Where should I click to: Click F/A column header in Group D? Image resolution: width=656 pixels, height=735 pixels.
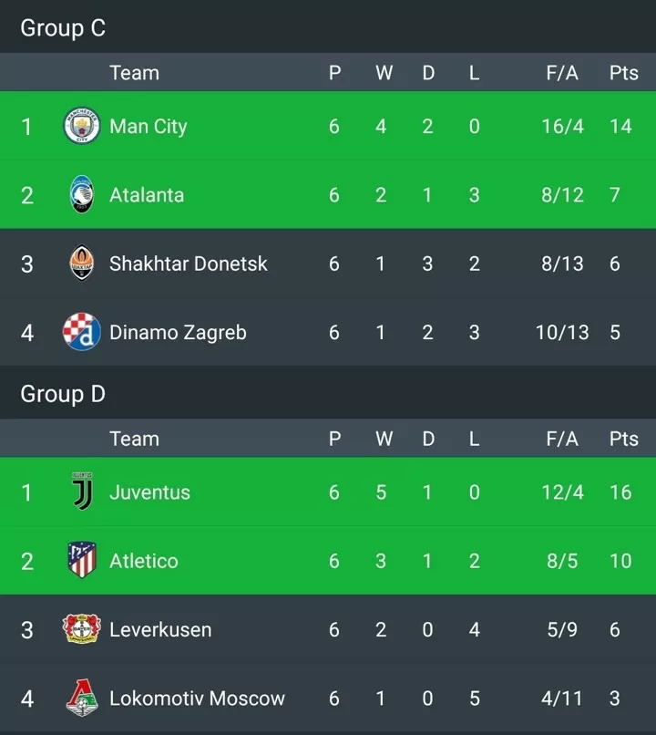[562, 439]
